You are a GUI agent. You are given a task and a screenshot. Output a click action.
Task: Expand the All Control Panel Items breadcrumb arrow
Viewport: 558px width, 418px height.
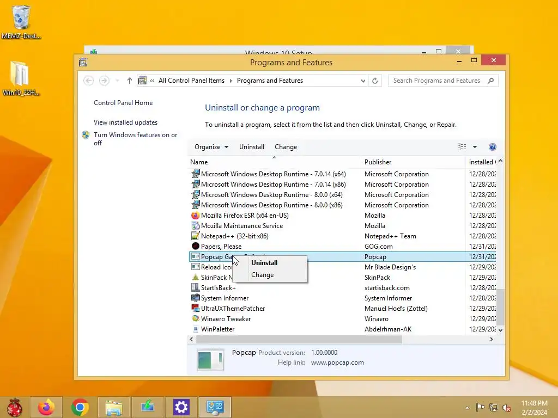click(x=231, y=81)
